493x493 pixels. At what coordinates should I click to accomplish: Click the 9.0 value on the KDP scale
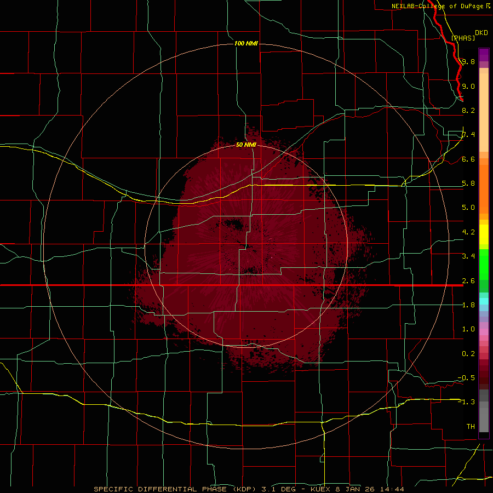(x=468, y=86)
